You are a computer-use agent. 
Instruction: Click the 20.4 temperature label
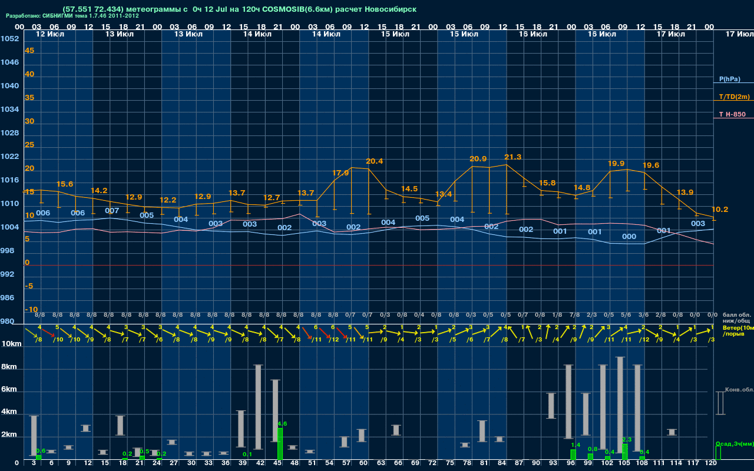click(374, 161)
